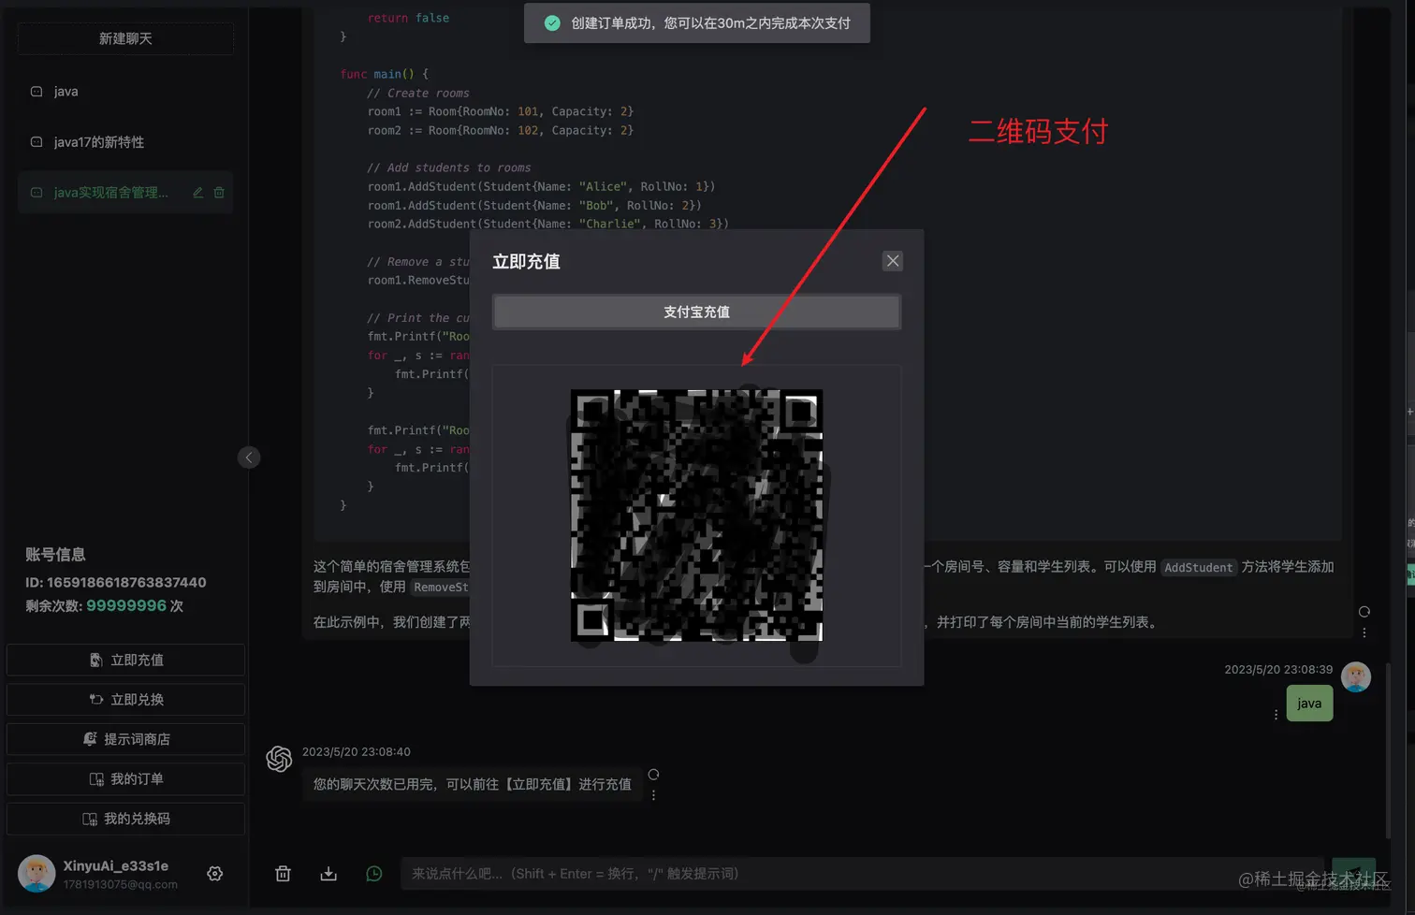Click the user avatar beside the java message
The image size is (1415, 915).
pos(1356,677)
